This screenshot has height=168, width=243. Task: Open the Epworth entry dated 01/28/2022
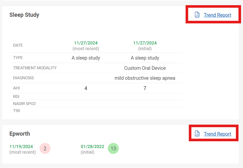(x=93, y=147)
